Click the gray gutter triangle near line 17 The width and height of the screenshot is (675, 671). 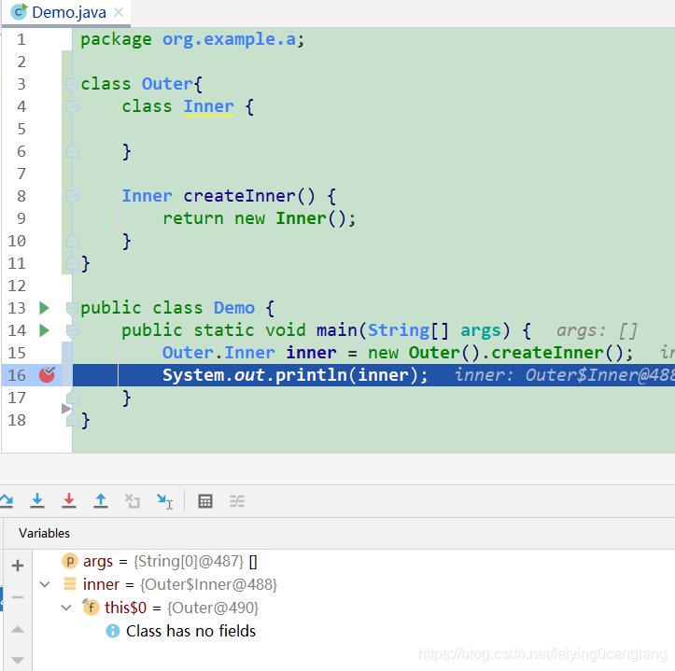click(x=66, y=409)
